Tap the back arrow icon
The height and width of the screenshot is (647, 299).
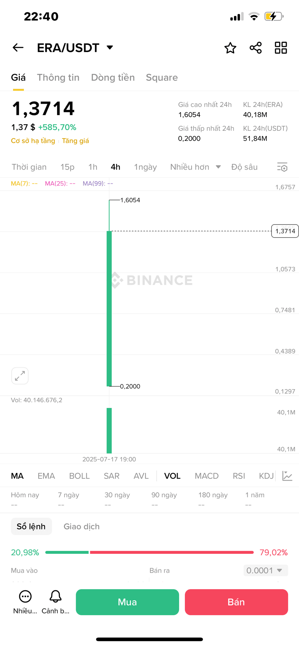coord(18,48)
